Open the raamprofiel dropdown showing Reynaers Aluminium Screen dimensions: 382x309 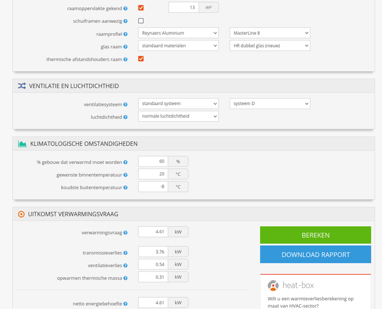pos(178,33)
